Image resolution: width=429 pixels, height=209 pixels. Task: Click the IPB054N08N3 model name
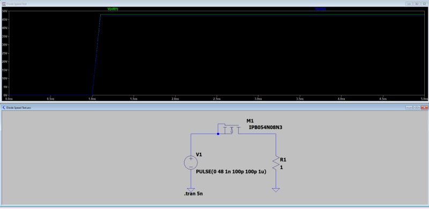(265, 127)
